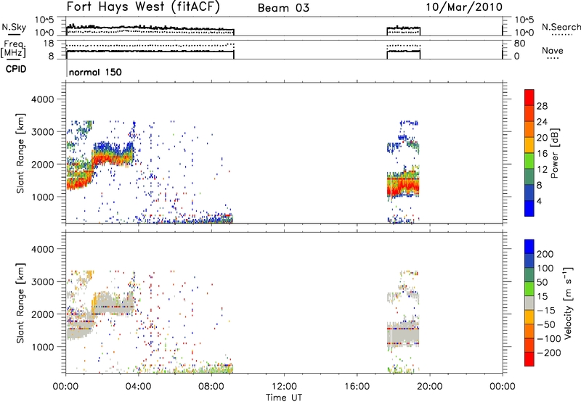Click the 'N.Sky' legend label
The width and height of the screenshot is (581, 402).
(14, 27)
